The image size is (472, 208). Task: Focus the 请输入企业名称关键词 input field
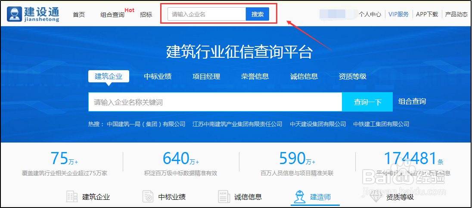215,102
